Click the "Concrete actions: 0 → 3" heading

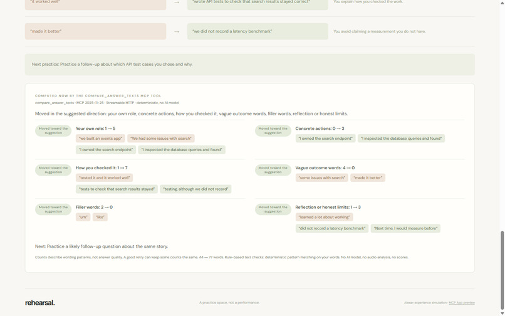(x=320, y=129)
